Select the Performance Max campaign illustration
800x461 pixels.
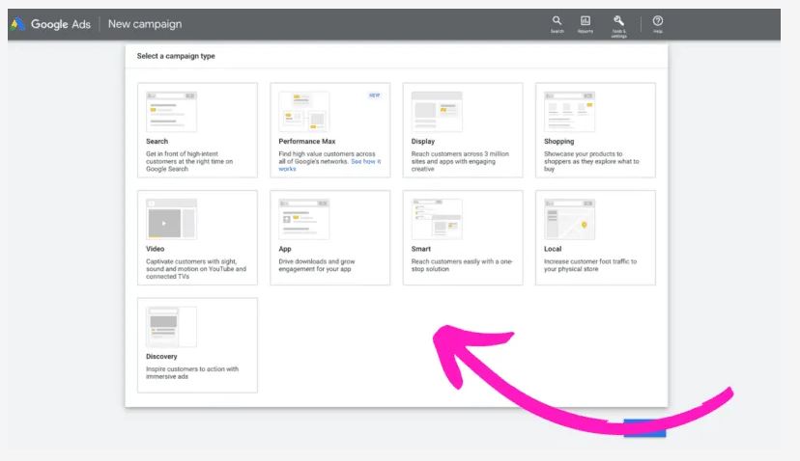[304, 112]
